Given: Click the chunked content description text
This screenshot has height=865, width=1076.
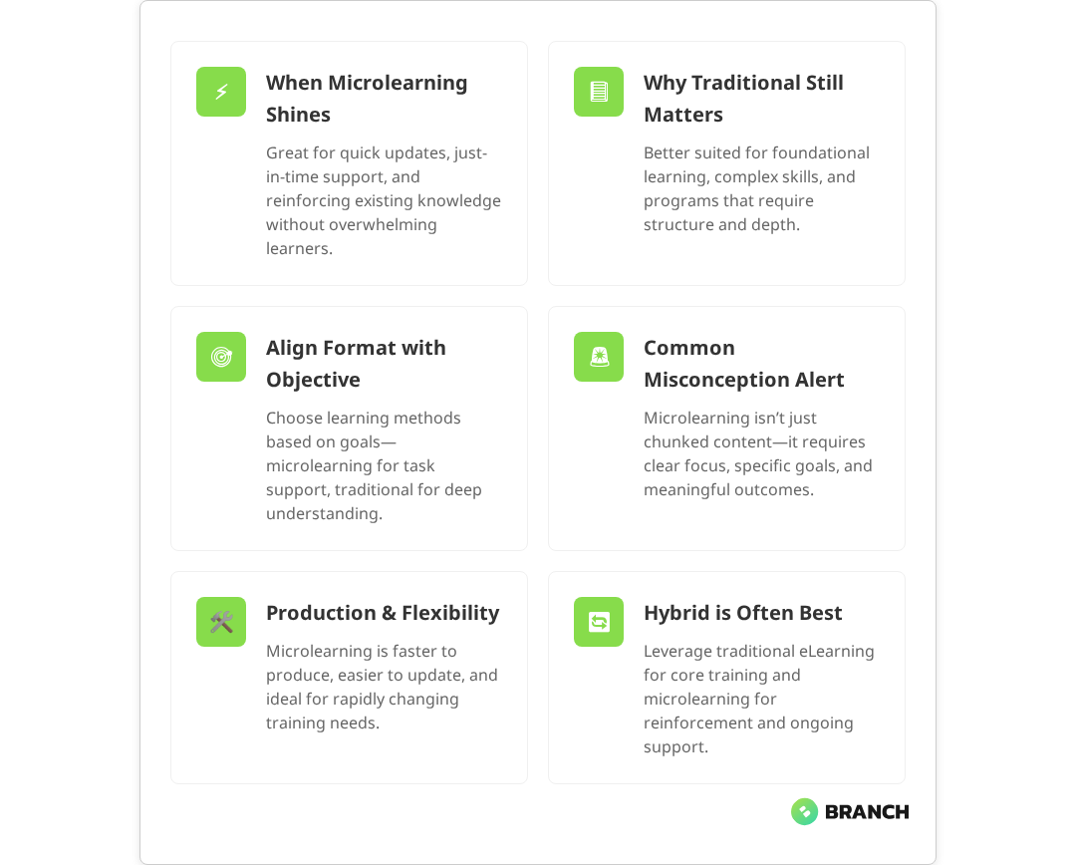Looking at the screenshot, I should 757,453.
